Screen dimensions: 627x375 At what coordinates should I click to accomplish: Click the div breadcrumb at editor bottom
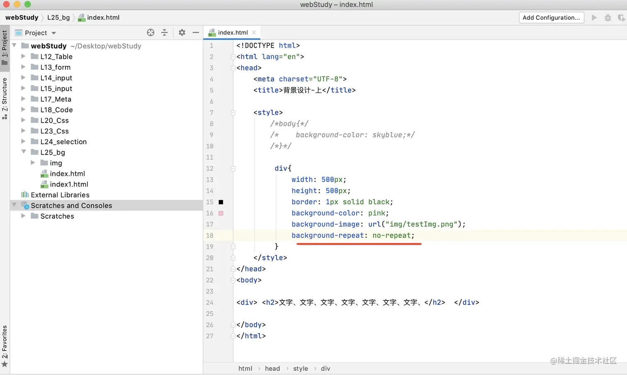click(326, 368)
